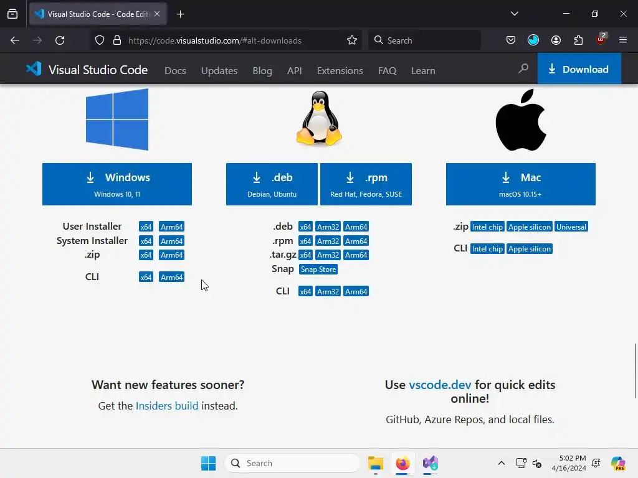
Task: Open the Extensions nav item
Action: click(x=340, y=71)
